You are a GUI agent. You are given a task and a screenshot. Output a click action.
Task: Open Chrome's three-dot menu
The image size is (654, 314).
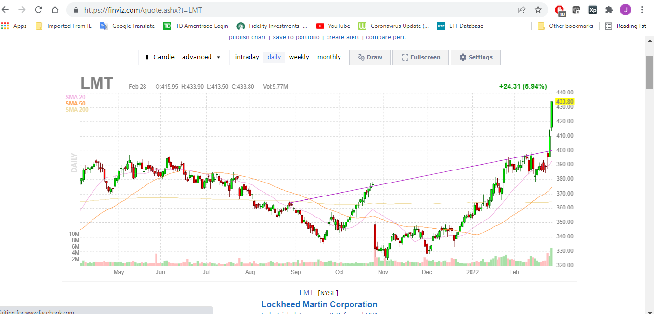[642, 10]
